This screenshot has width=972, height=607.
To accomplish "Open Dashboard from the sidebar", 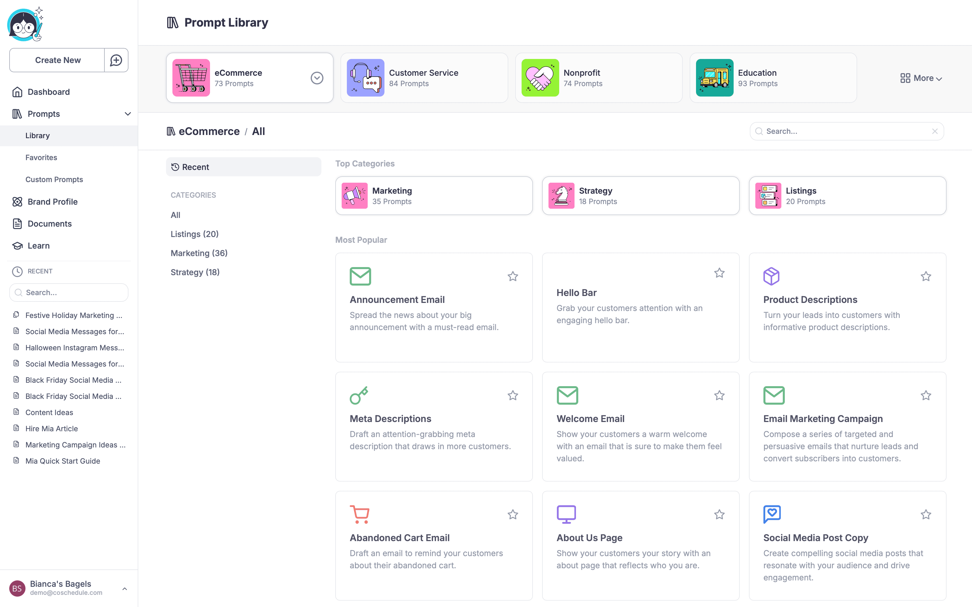I will pyautogui.click(x=49, y=92).
